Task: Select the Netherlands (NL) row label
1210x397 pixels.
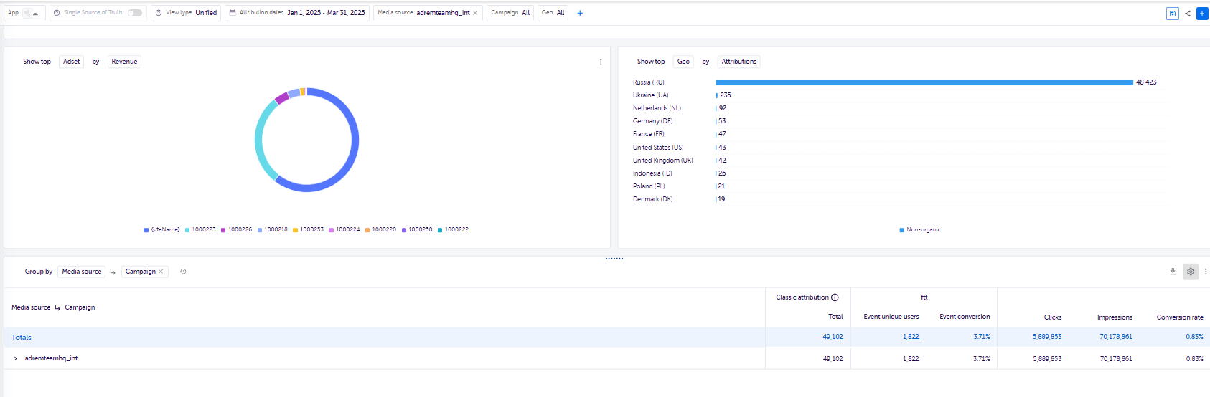Action: (657, 108)
